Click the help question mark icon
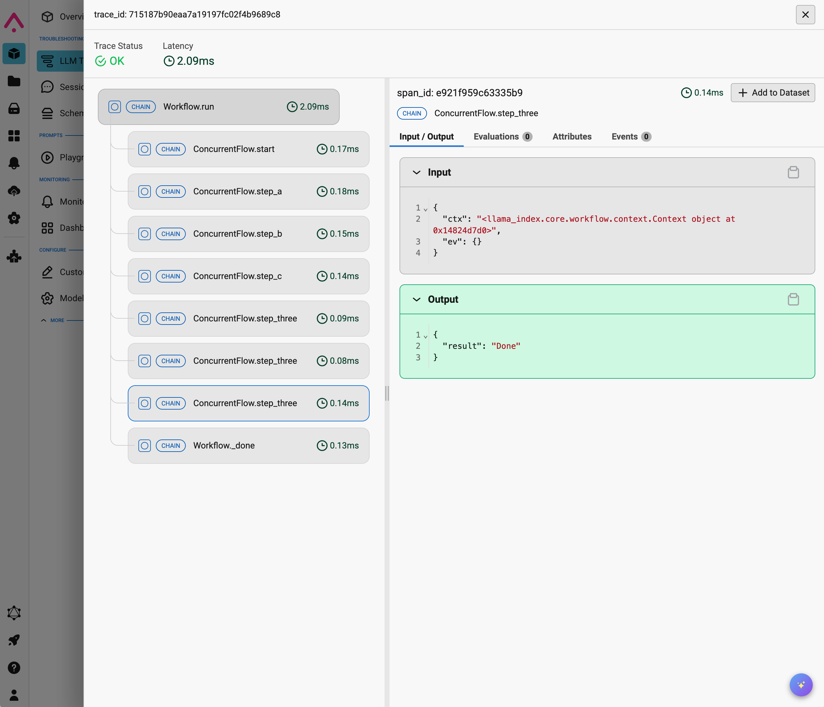The width and height of the screenshot is (824, 707). [x=14, y=668]
